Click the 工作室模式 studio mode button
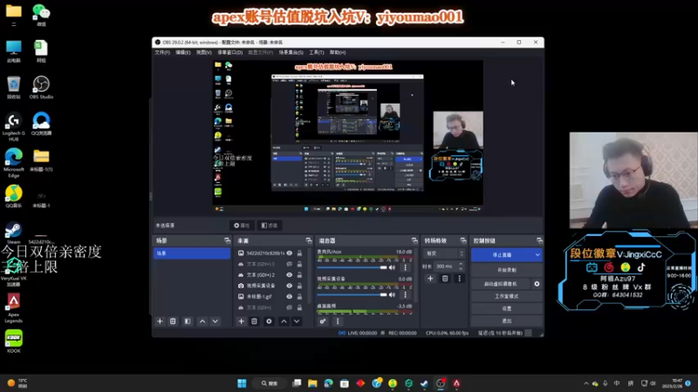 [x=507, y=296]
